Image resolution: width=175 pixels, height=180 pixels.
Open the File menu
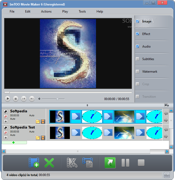(12, 11)
